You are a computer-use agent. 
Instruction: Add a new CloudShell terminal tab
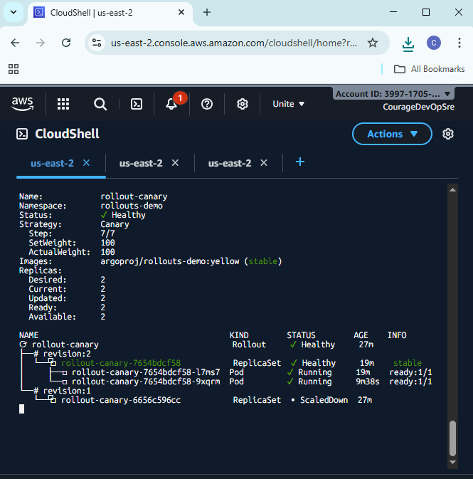[x=300, y=162]
